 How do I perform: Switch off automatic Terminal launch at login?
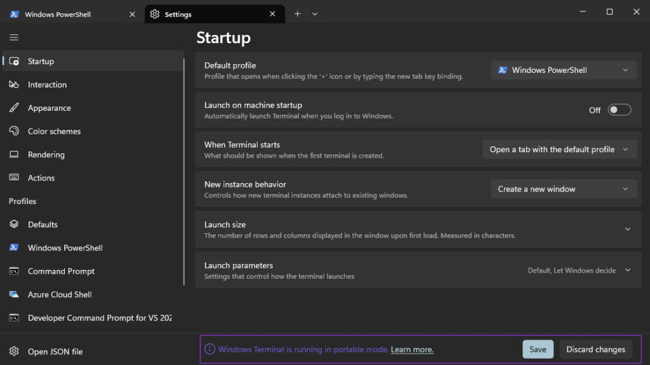pos(619,110)
